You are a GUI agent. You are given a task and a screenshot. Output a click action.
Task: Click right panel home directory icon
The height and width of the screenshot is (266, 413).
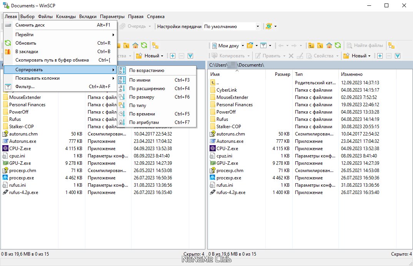point(329,45)
